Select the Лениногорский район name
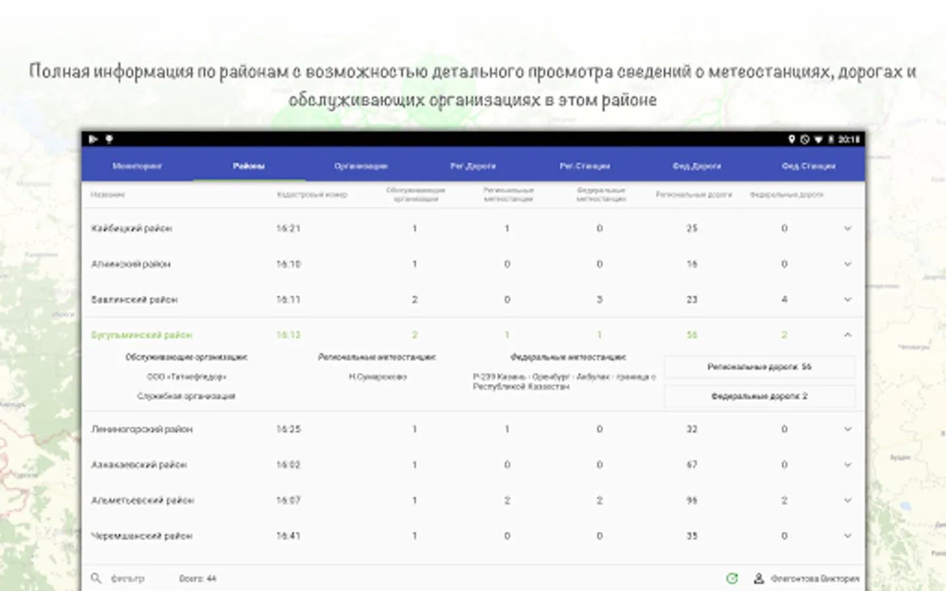Viewport: 946px width, 591px height. pyautogui.click(x=141, y=429)
